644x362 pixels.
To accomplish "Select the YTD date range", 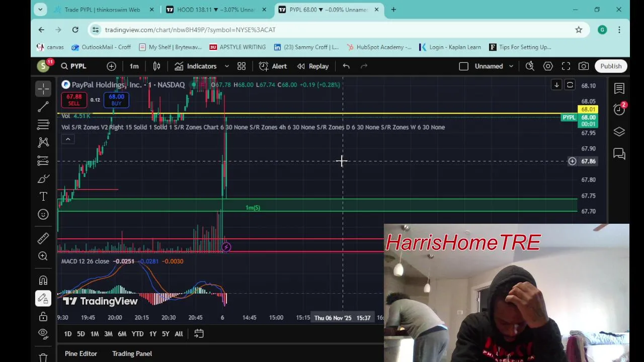I will 137,334.
